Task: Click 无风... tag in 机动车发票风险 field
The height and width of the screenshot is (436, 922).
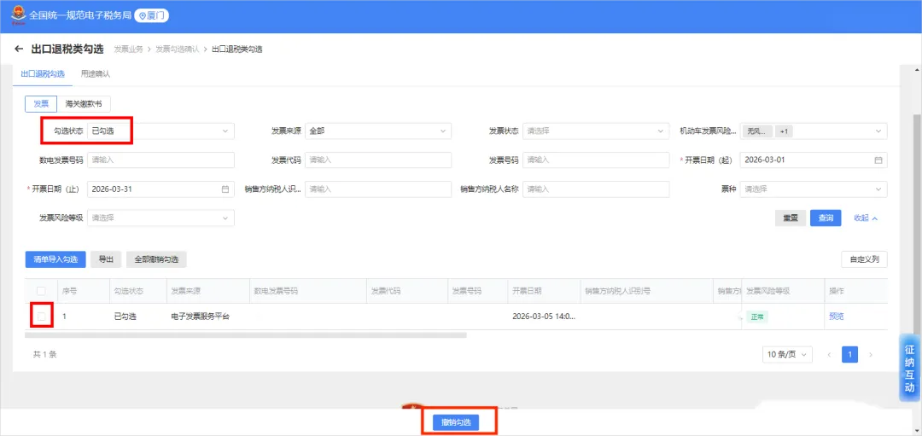Action: [756, 131]
